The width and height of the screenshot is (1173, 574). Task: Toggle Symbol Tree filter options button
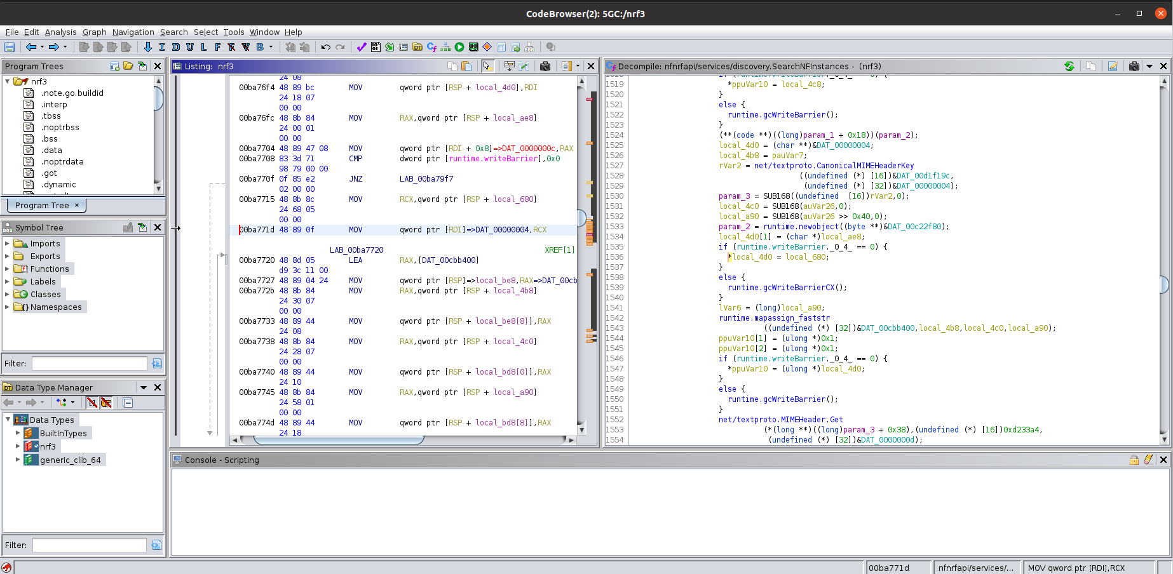pos(157,363)
